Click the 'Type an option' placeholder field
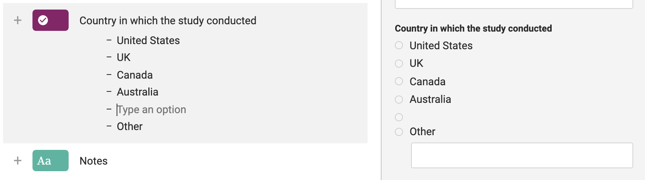 point(151,109)
